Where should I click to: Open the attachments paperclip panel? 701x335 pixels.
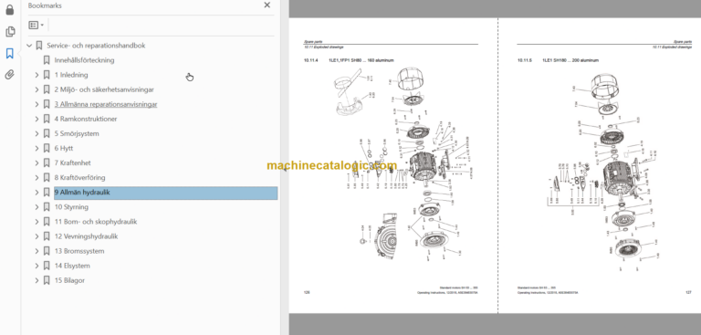[x=10, y=75]
